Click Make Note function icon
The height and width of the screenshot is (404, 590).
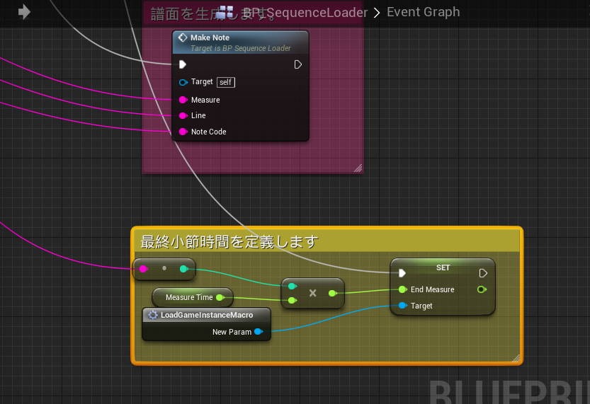pyautogui.click(x=183, y=37)
